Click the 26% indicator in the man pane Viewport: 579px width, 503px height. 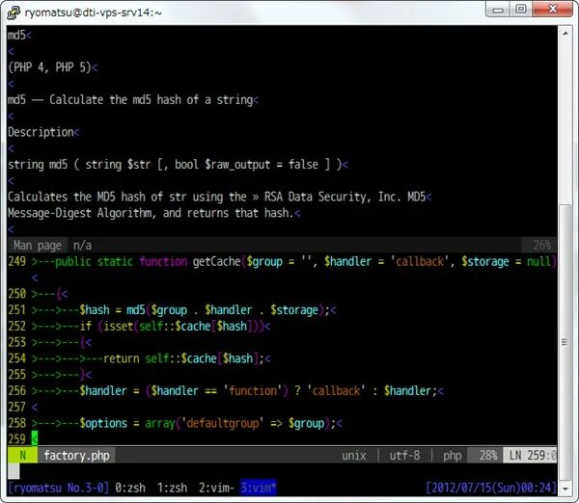tap(542, 245)
